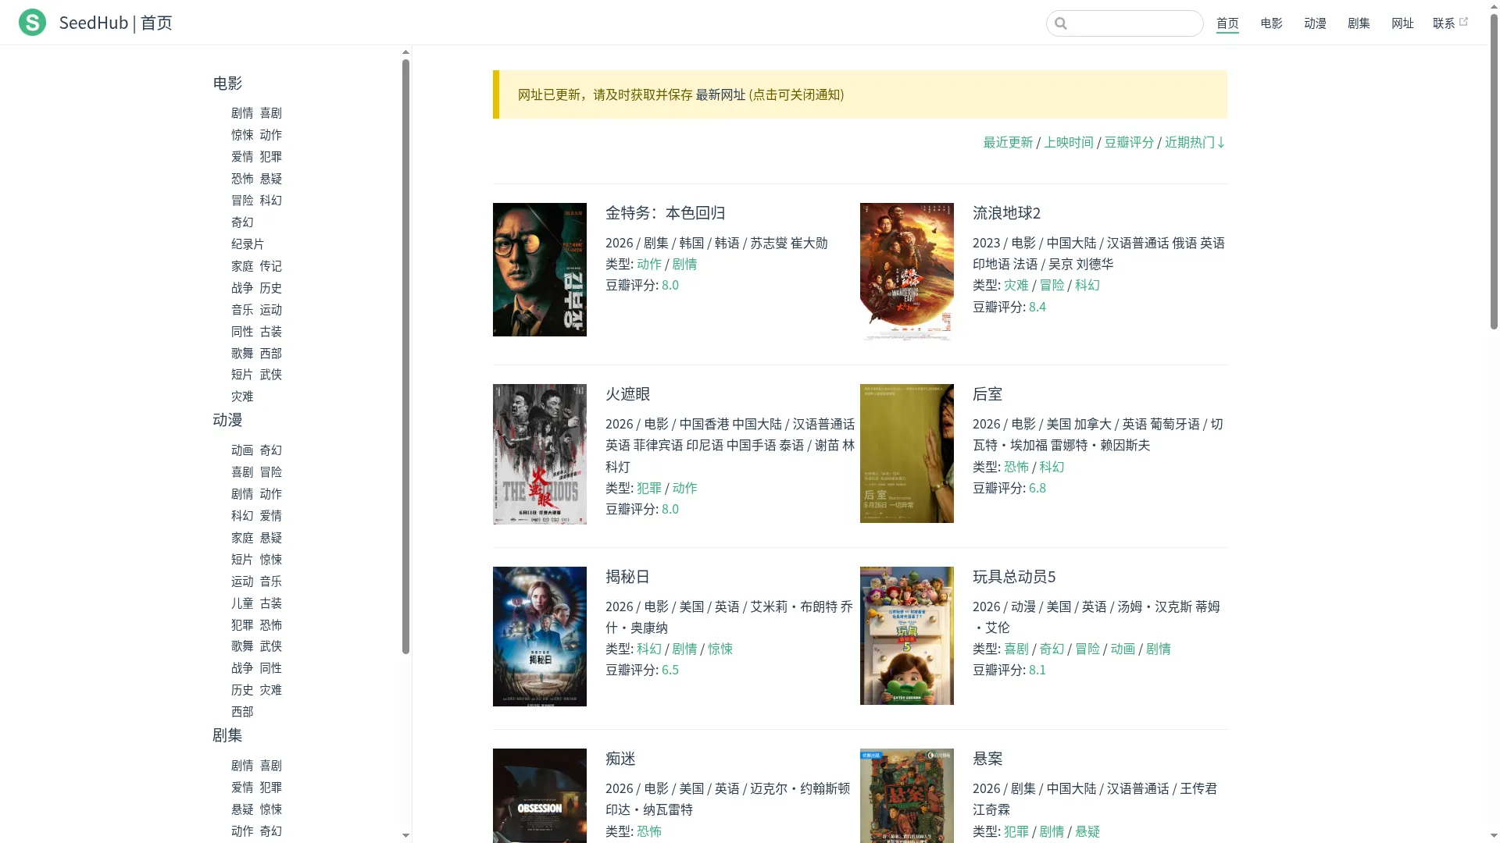Select 西部 in the 动漫 sidebar
Image resolution: width=1500 pixels, height=843 pixels.
[242, 712]
